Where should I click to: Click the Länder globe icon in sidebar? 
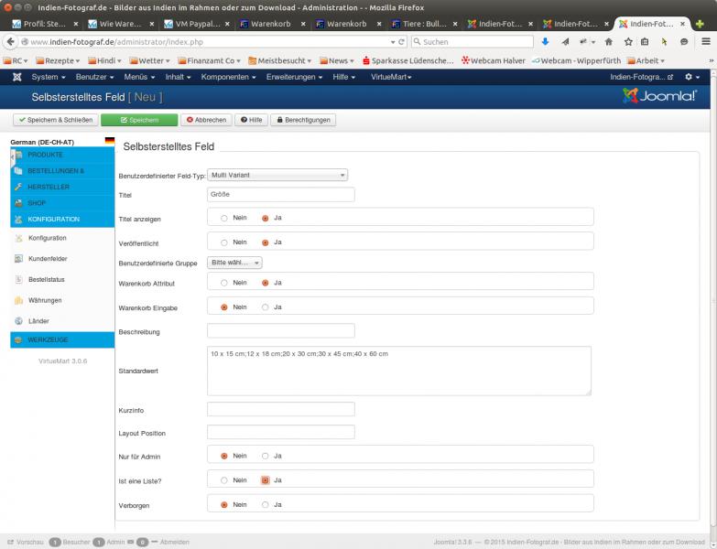point(18,321)
